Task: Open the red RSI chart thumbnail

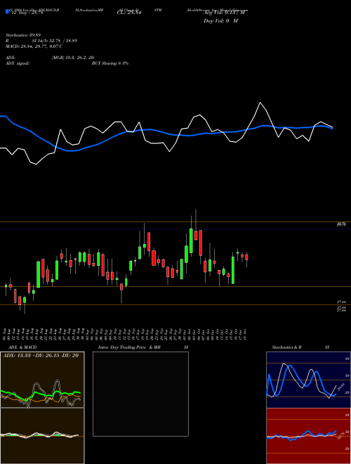Action: coord(308,436)
